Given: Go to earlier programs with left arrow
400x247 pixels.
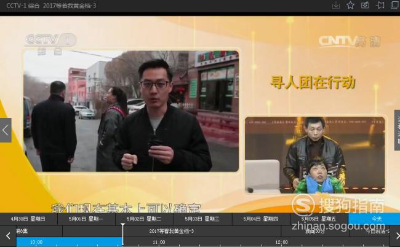Looking at the screenshot, I should (x=8, y=236).
